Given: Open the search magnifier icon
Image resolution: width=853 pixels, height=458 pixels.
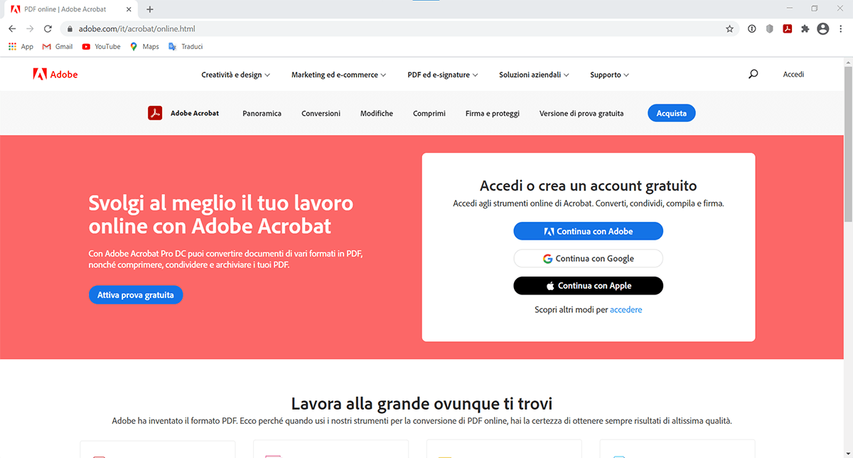Looking at the screenshot, I should click(x=753, y=74).
